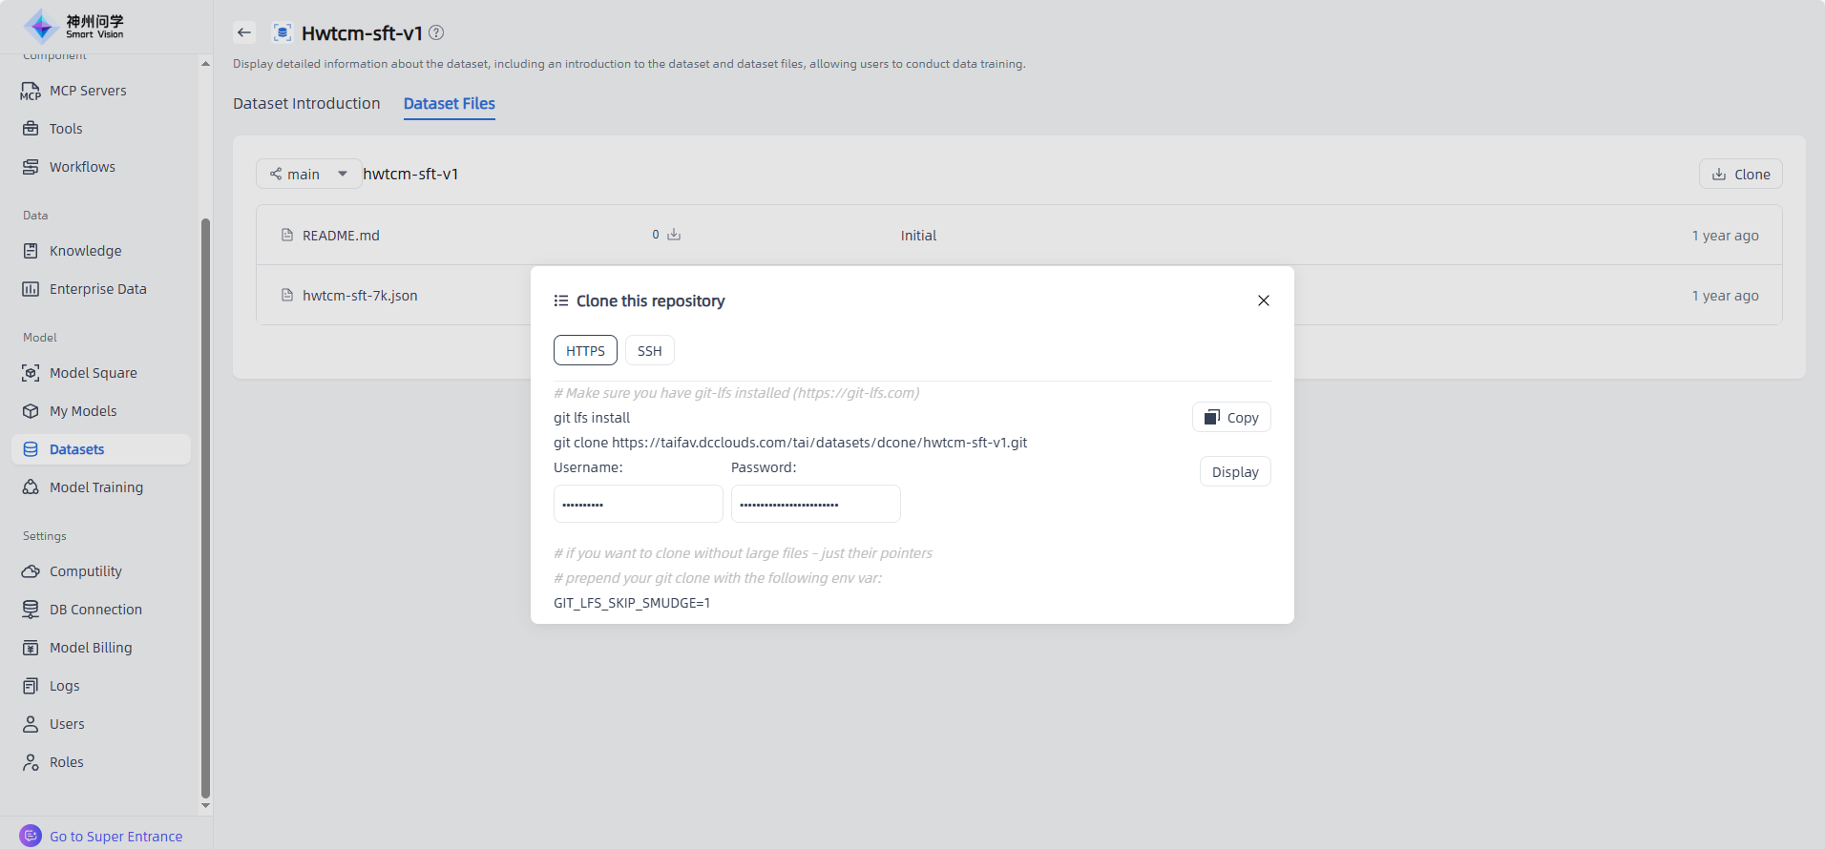Select the Dataset Files tab
The image size is (1825, 849).
click(449, 103)
